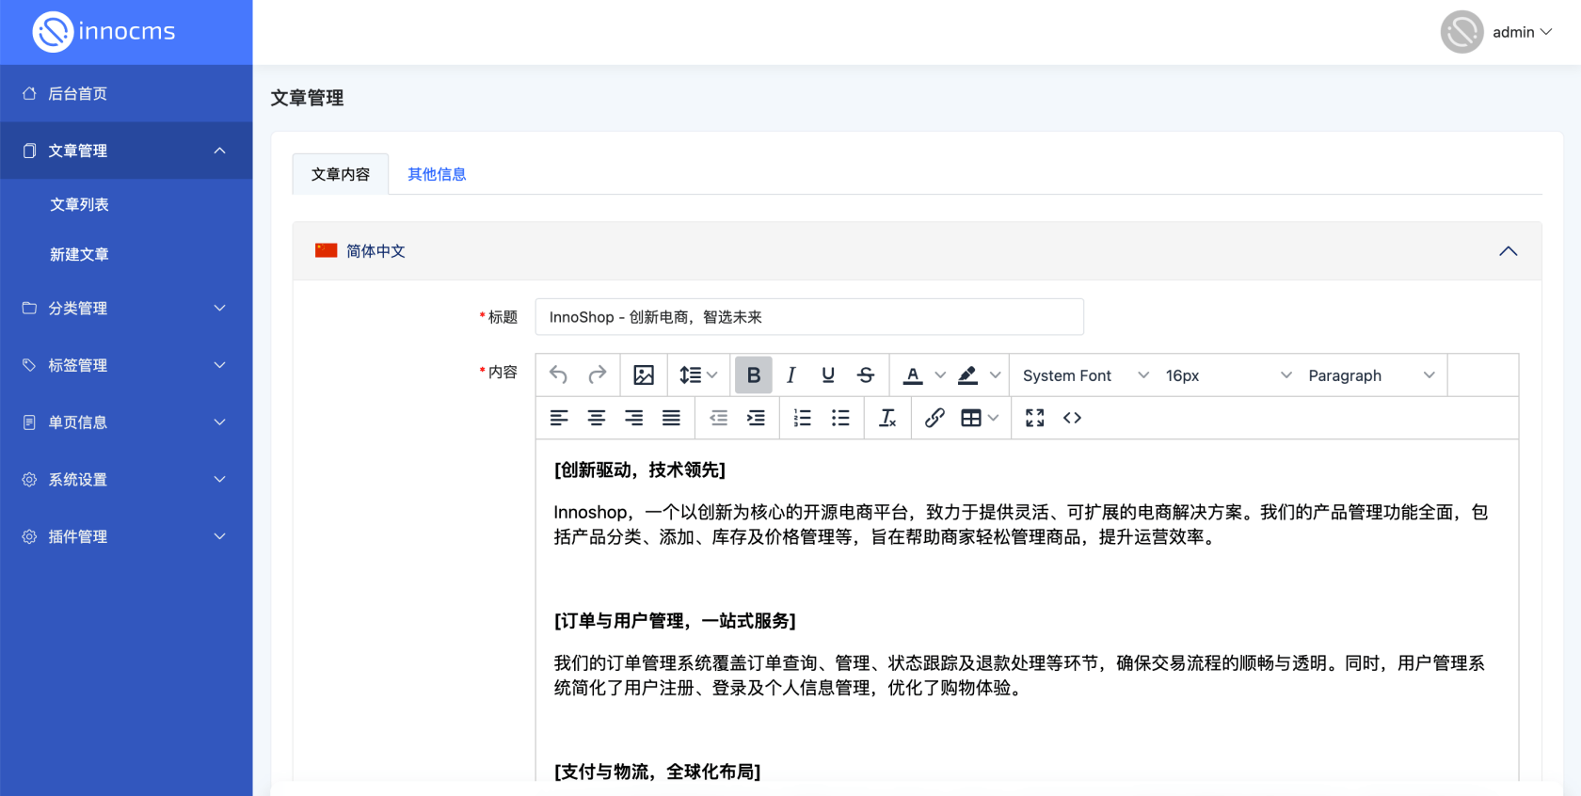Image resolution: width=1581 pixels, height=796 pixels.
Task: Click the undo icon in editor toolbar
Action: (x=559, y=375)
